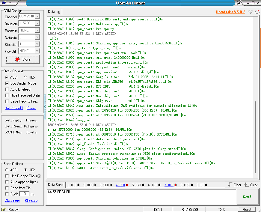The height and width of the screenshot is (212, 261).
Task: Open the Stopbits dropdown
Action: pos(37,44)
